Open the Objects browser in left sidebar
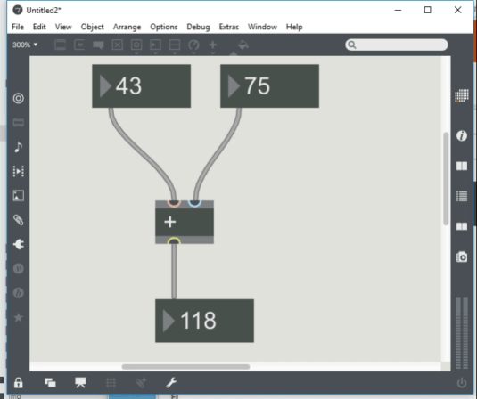This screenshot has height=399, width=477. tap(18, 98)
